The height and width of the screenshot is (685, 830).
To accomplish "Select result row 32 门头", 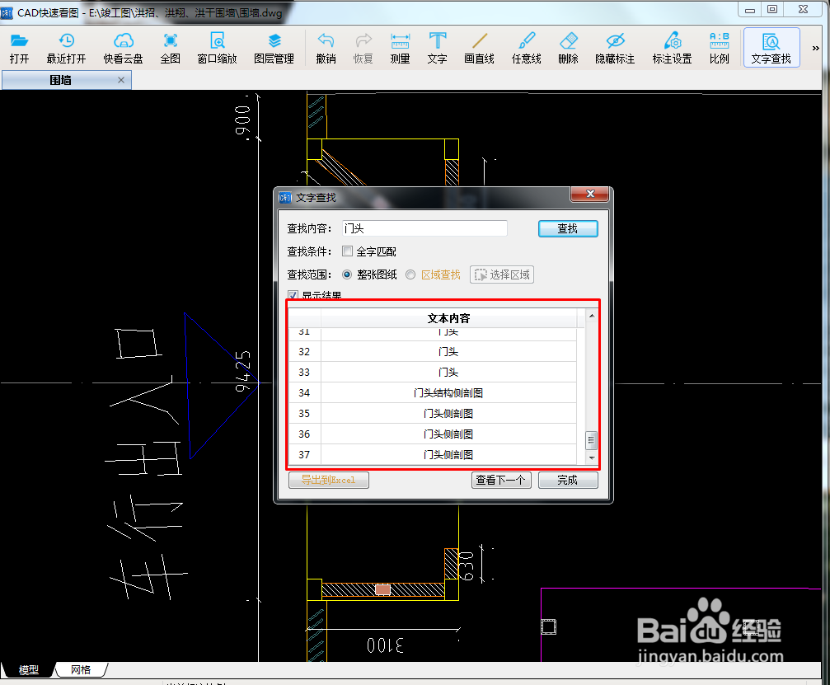I will pyautogui.click(x=433, y=351).
